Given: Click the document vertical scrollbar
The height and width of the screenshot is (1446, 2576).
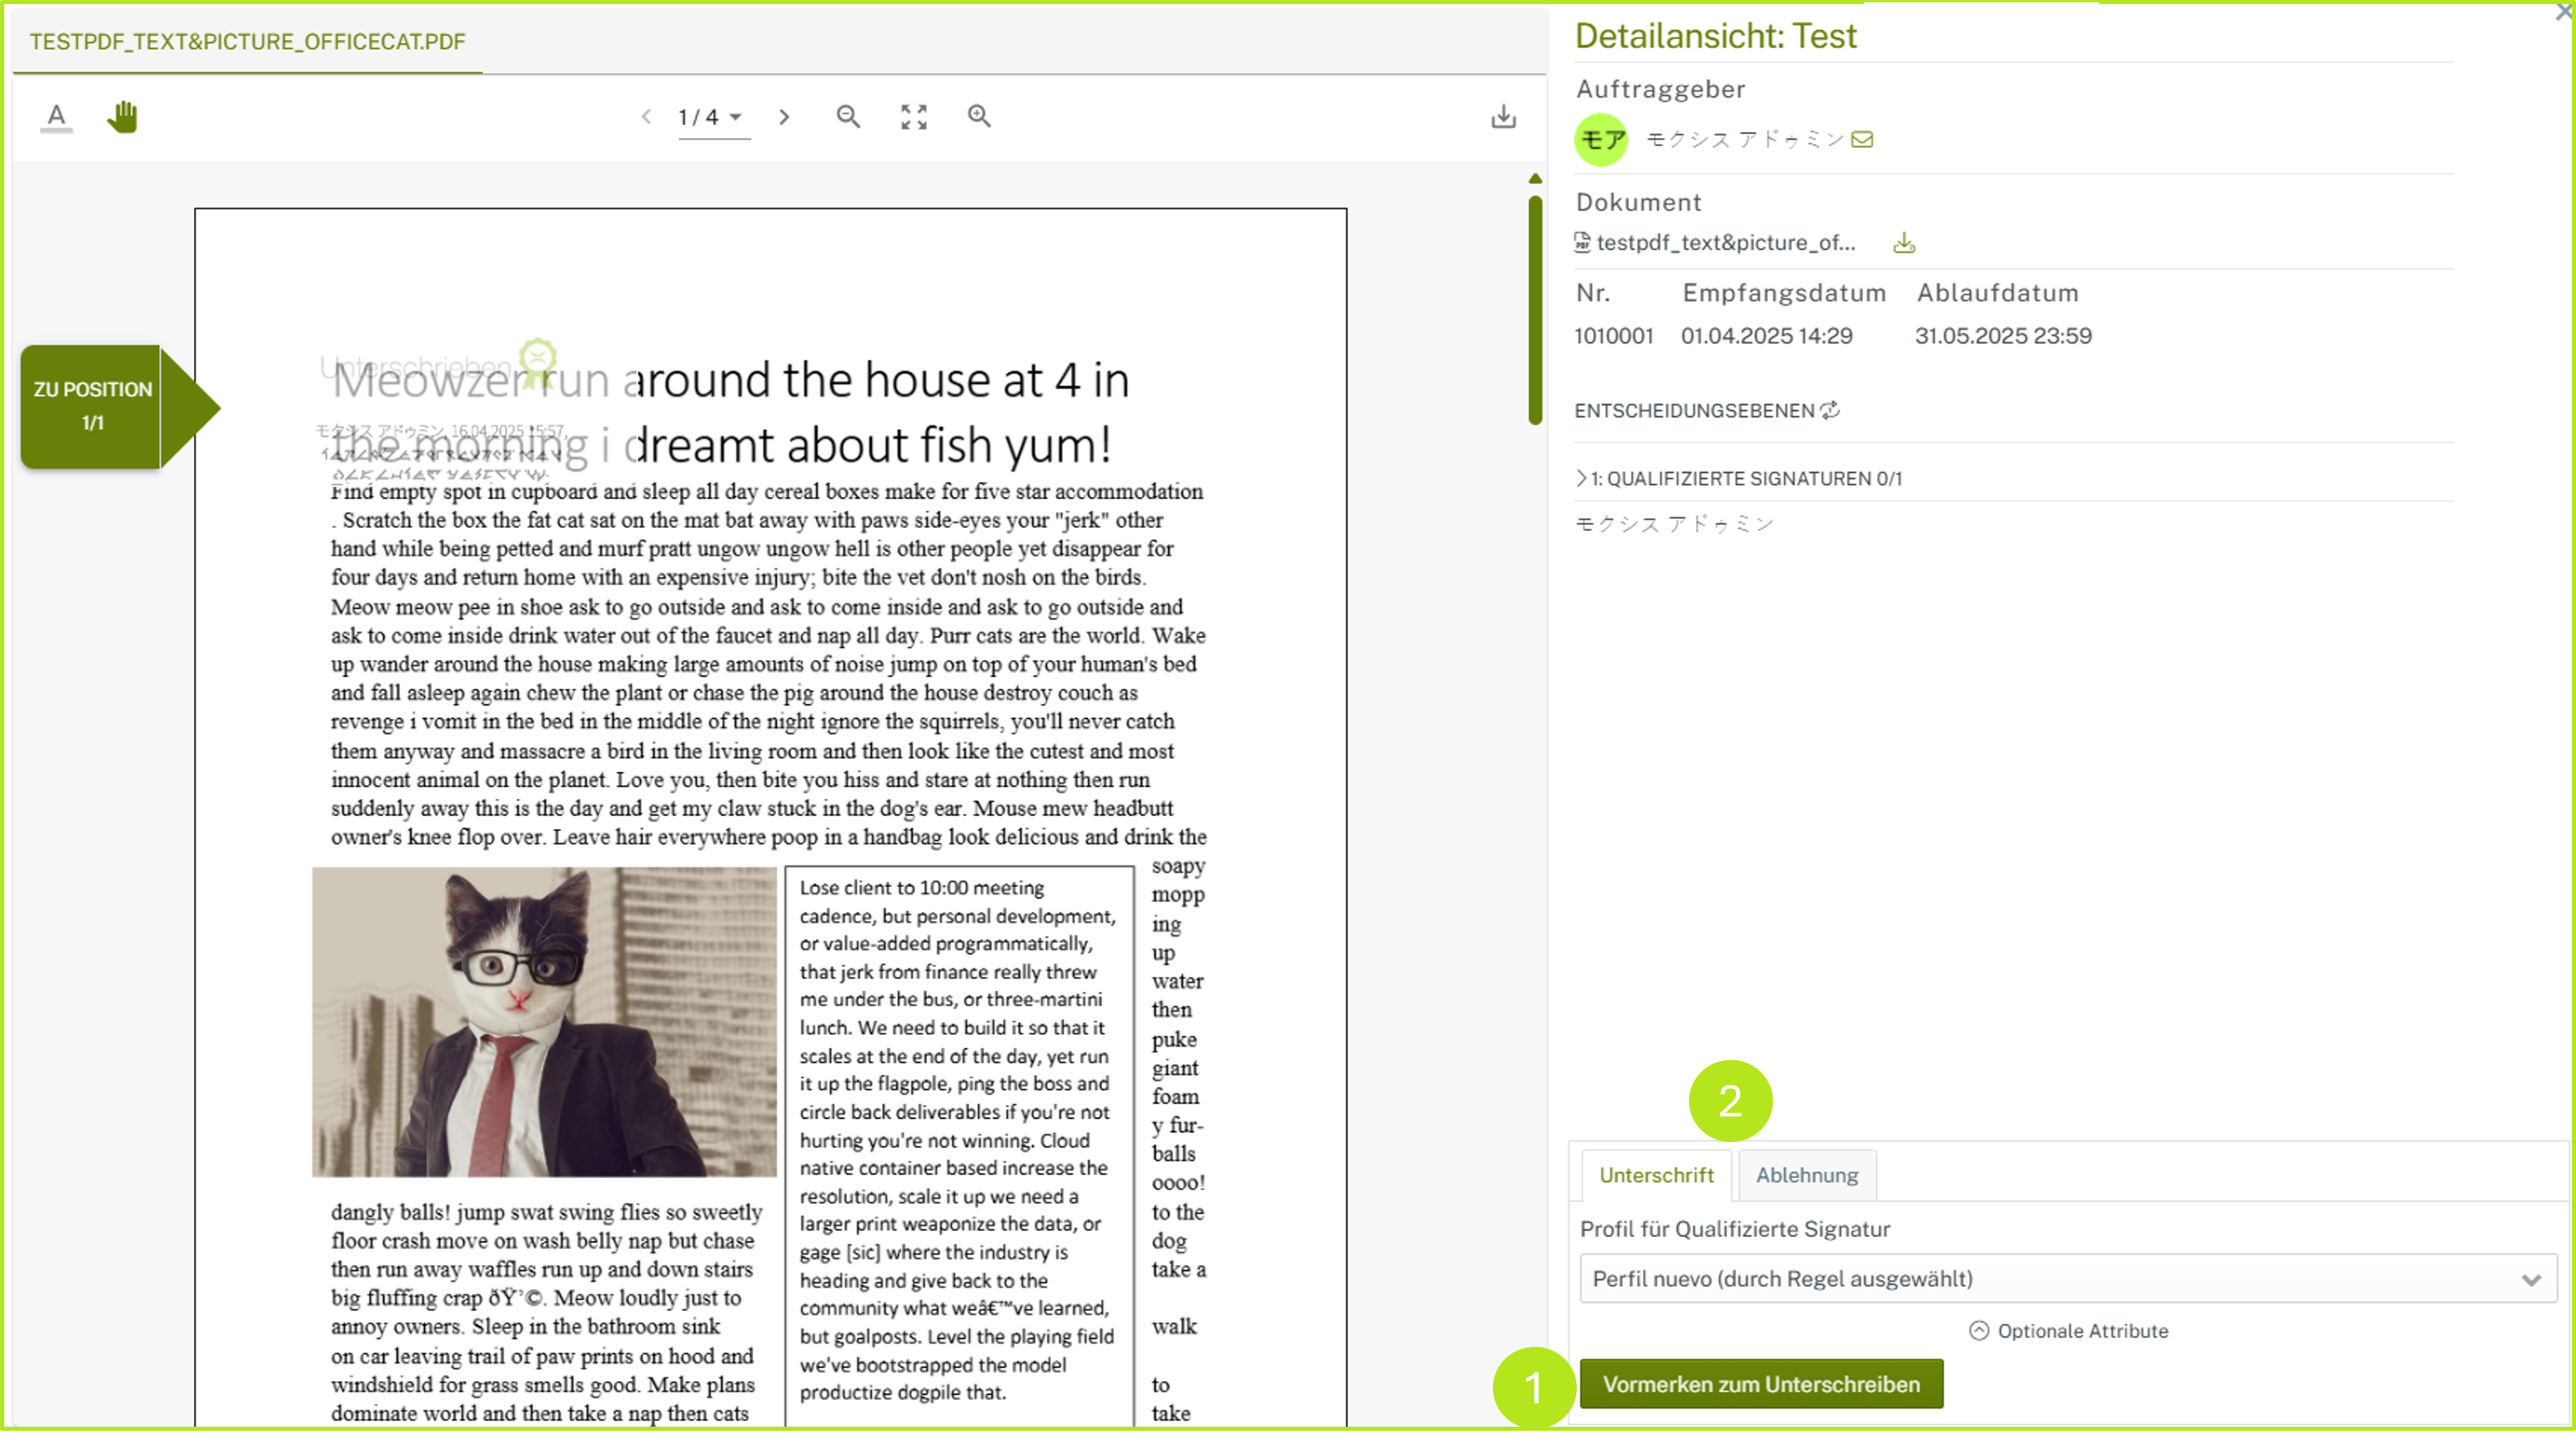Looking at the screenshot, I should point(1535,310).
